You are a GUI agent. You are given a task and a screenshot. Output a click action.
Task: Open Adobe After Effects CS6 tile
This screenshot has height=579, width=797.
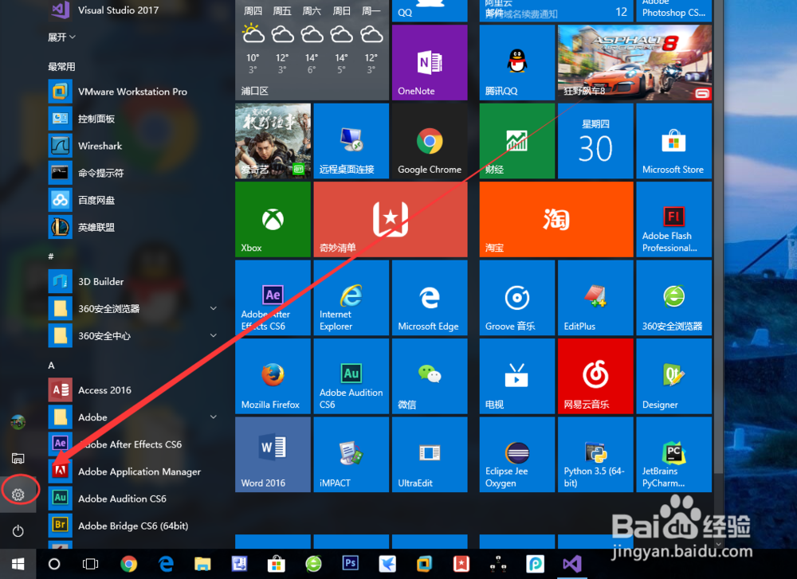[x=273, y=298]
